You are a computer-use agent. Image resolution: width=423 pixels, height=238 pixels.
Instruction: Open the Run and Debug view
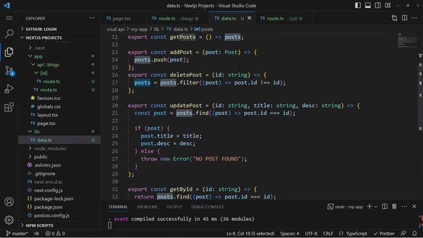pos(9,89)
